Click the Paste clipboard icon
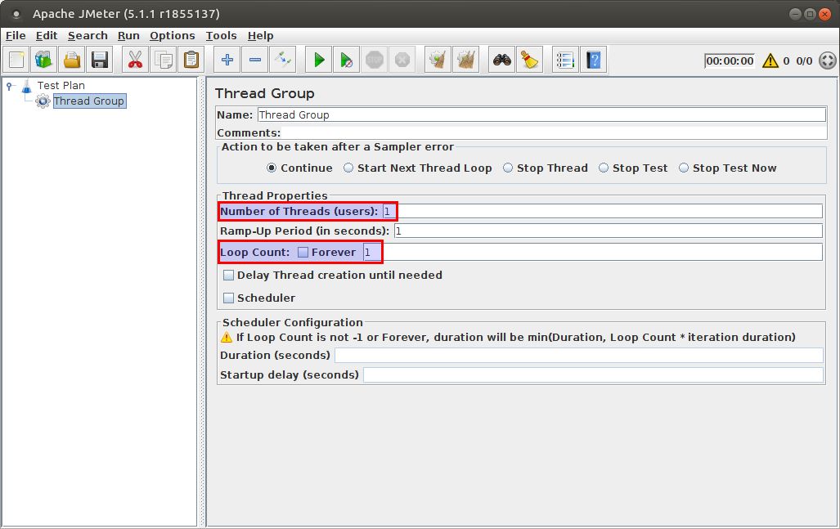This screenshot has height=529, width=840. (x=191, y=60)
